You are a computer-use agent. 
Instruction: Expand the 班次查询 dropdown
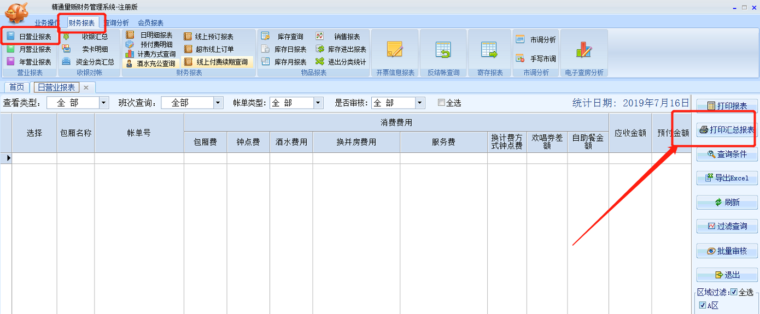tap(218, 103)
